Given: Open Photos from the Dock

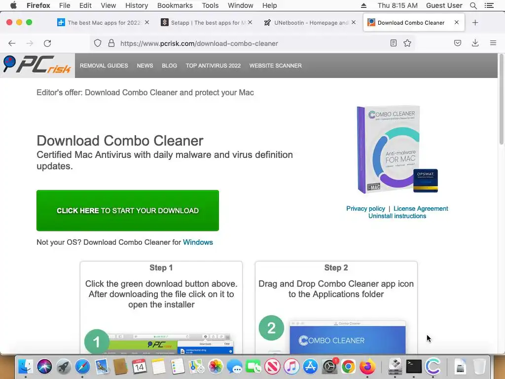Looking at the screenshot, I should 215,367.
